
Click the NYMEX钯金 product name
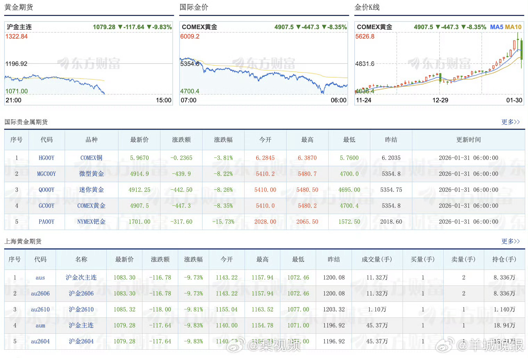tap(91, 221)
